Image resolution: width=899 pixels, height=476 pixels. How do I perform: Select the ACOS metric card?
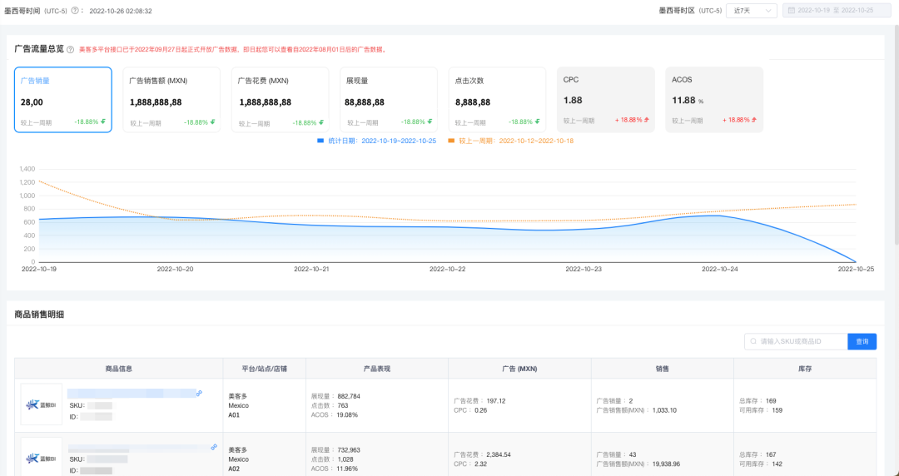[x=714, y=100]
